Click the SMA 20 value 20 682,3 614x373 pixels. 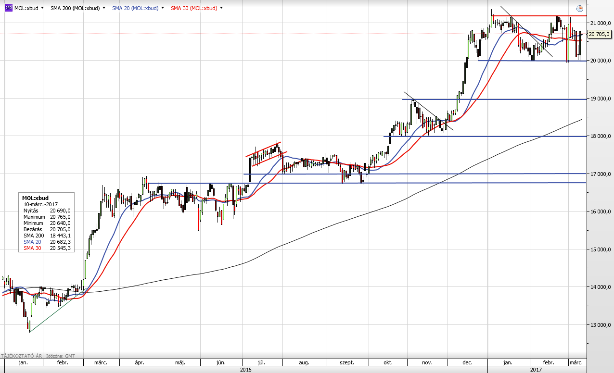[60, 242]
